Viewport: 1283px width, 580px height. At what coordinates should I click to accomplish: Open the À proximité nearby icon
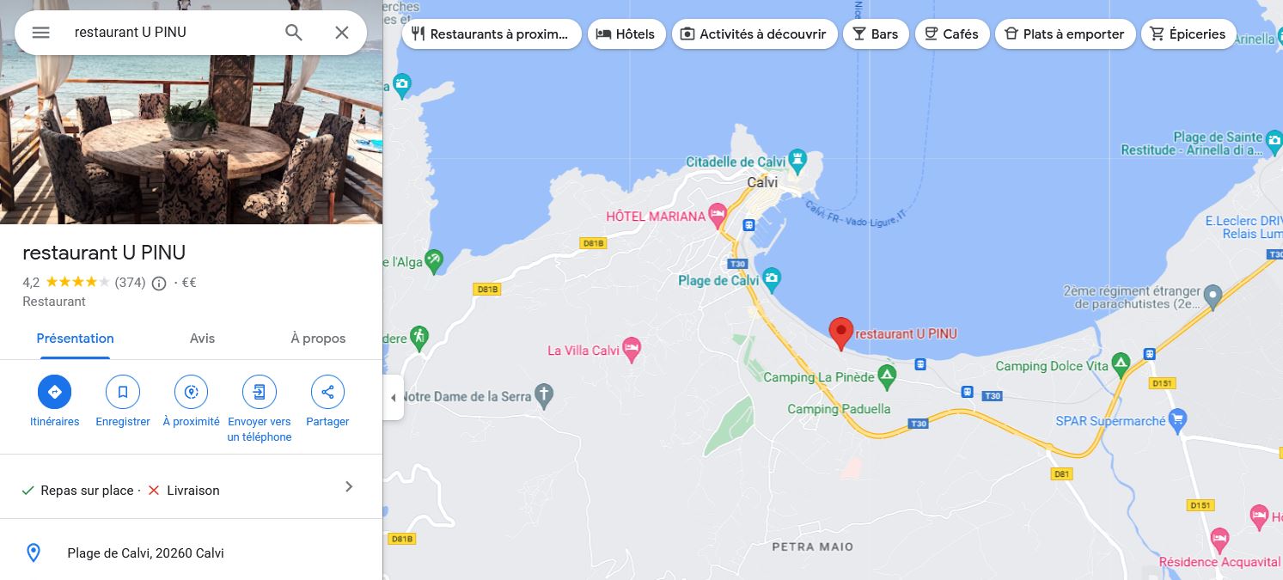click(x=191, y=392)
